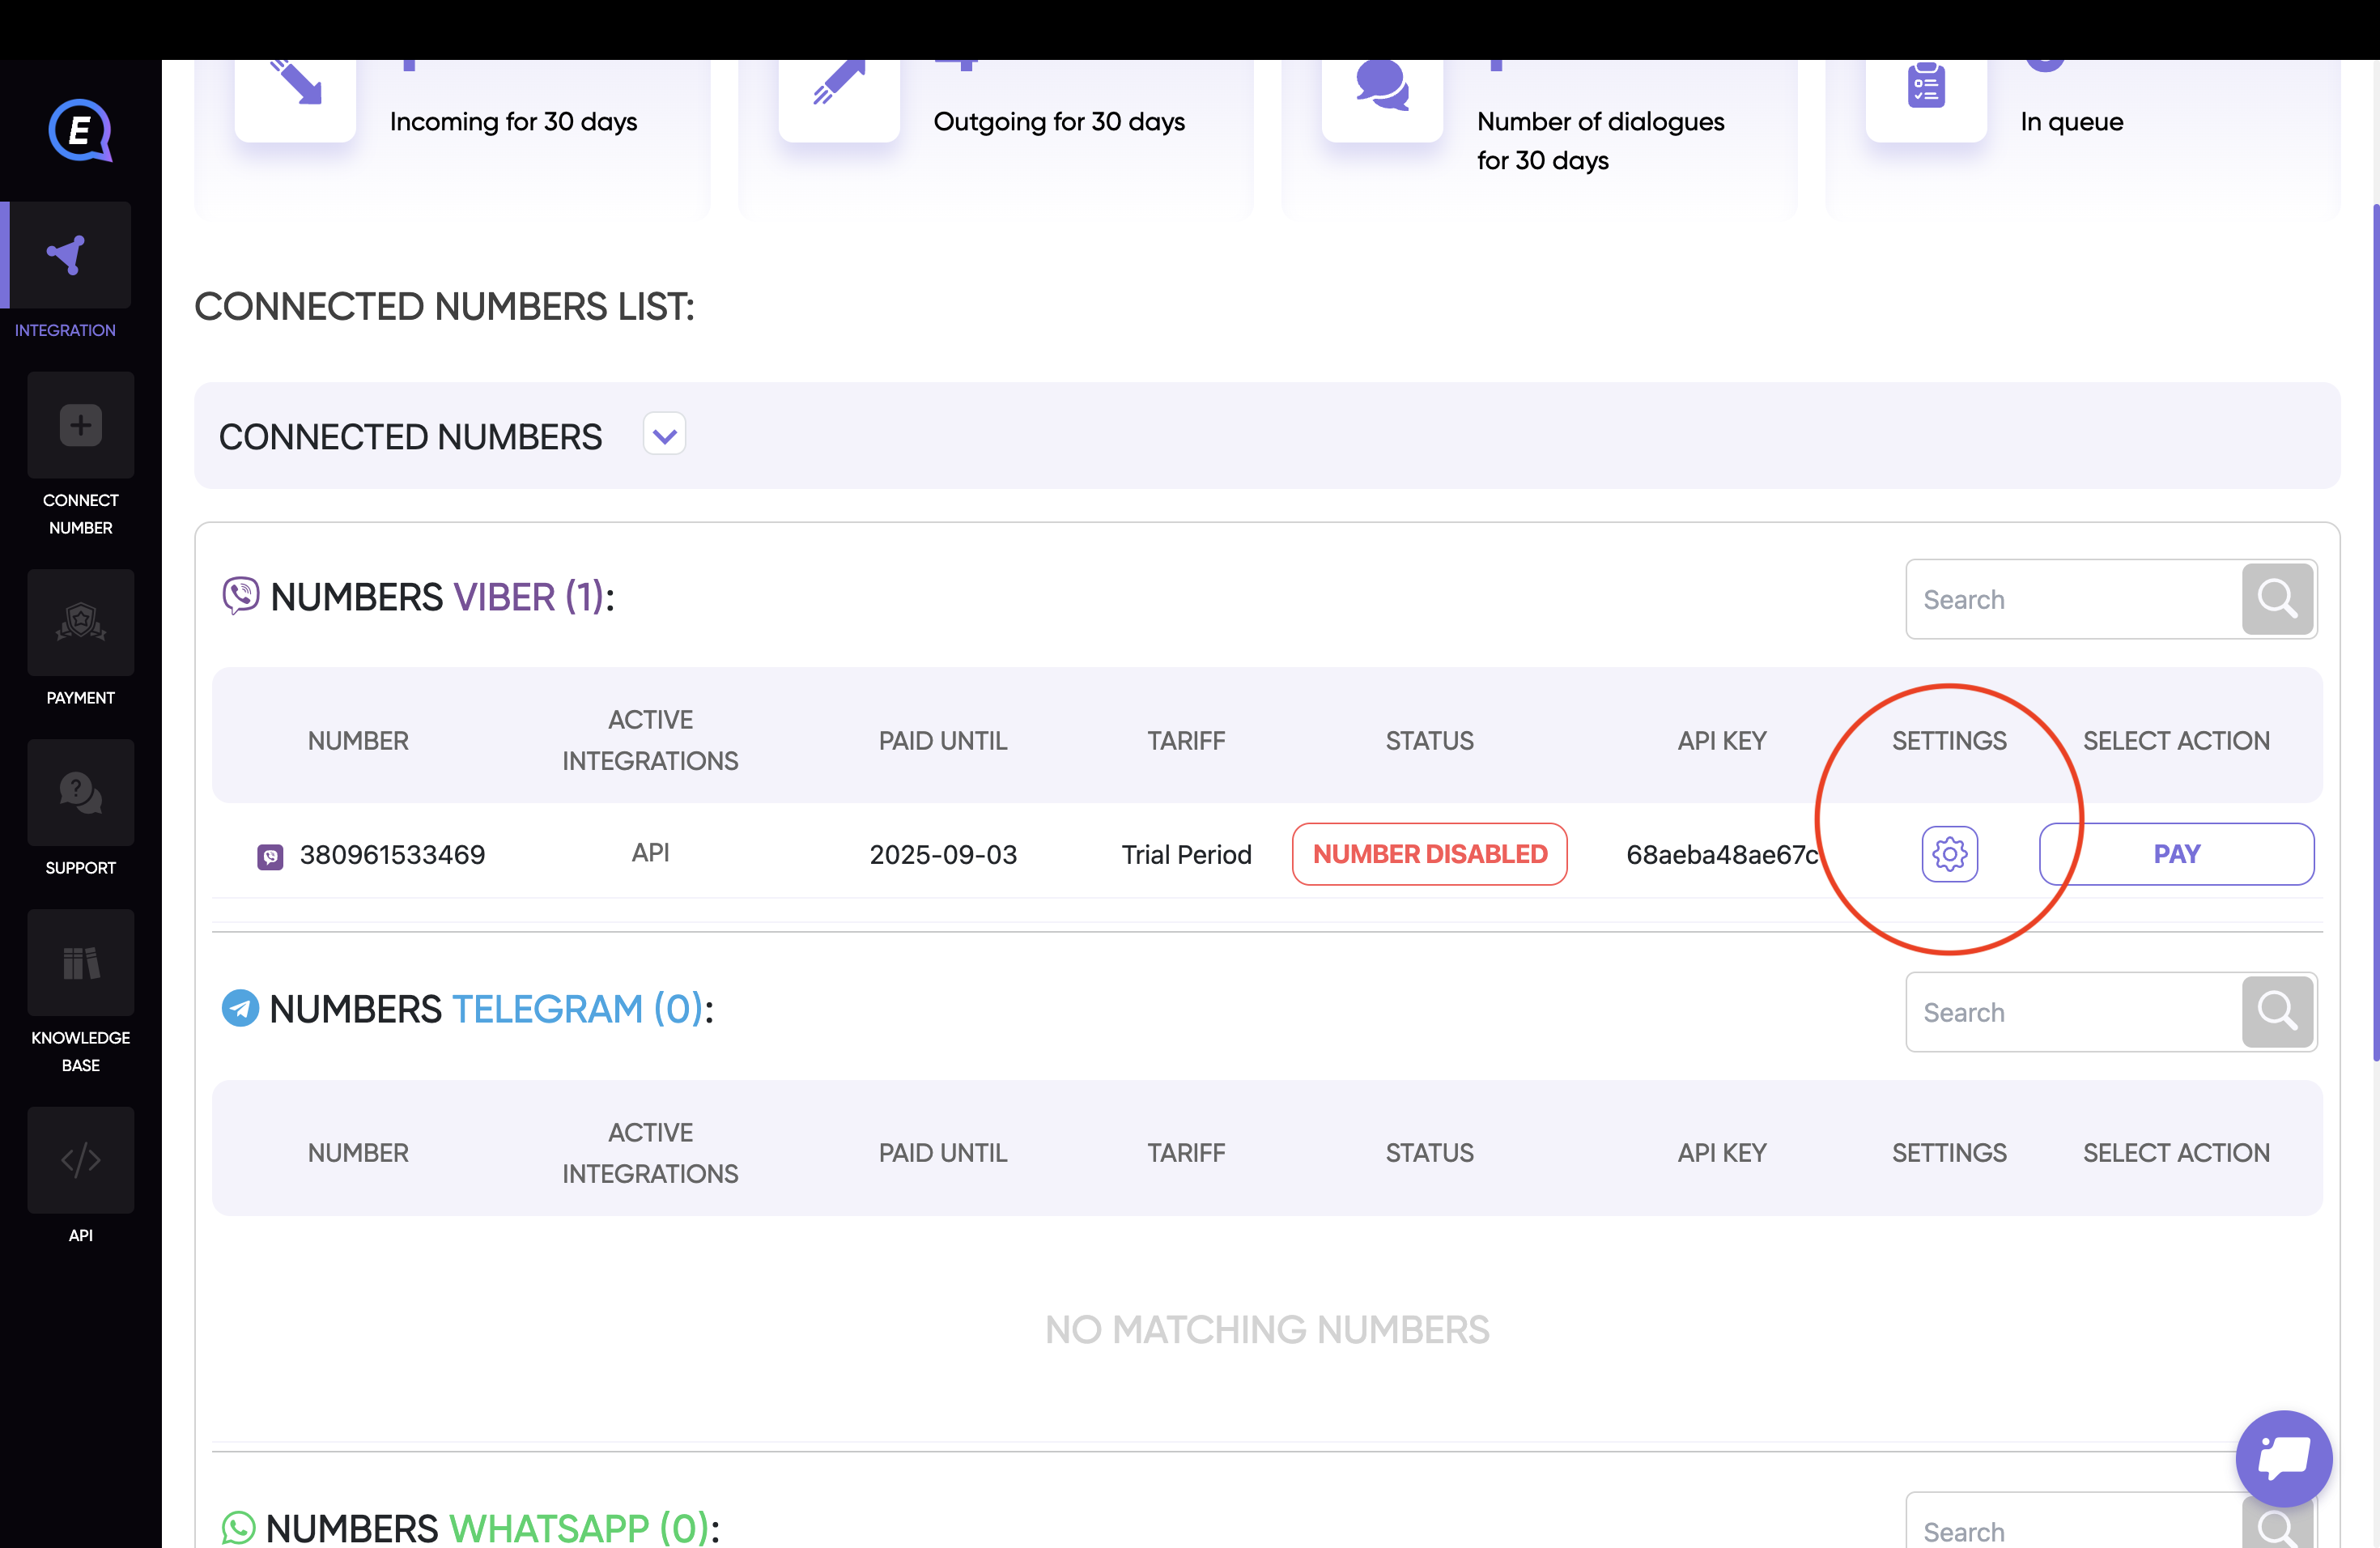Viewport: 2380px width, 1548px height.
Task: Focus the WhatsApp numbers search field
Action: (x=2070, y=1530)
